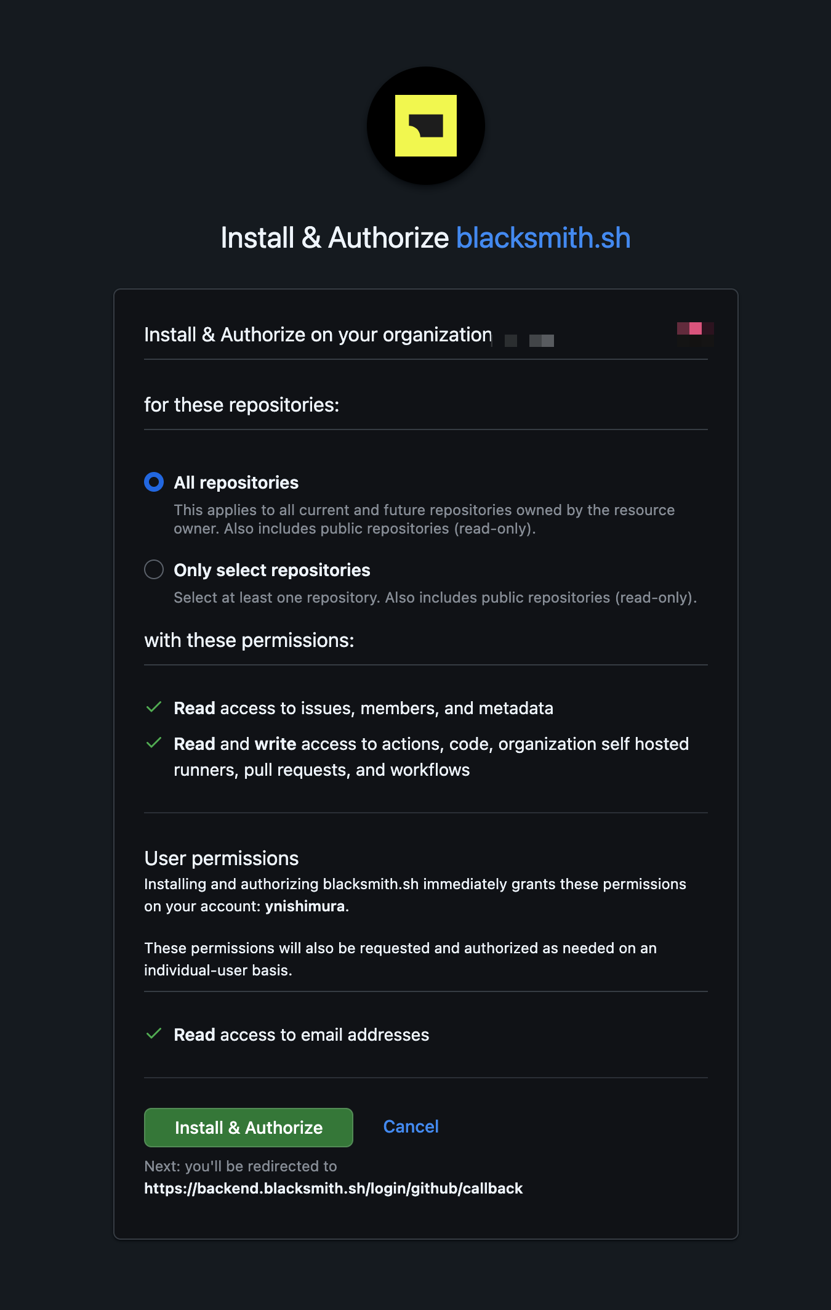831x1310 pixels.
Task: Click the "All repositories" label text
Action: pos(236,482)
